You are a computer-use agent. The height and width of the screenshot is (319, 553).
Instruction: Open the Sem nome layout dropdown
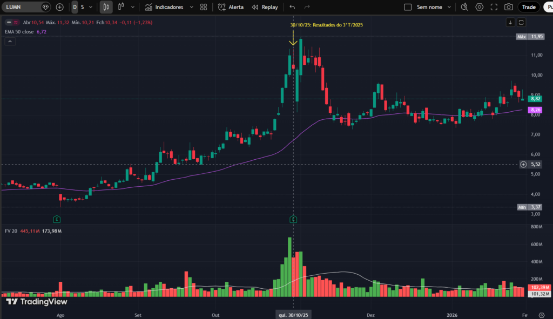coord(450,7)
